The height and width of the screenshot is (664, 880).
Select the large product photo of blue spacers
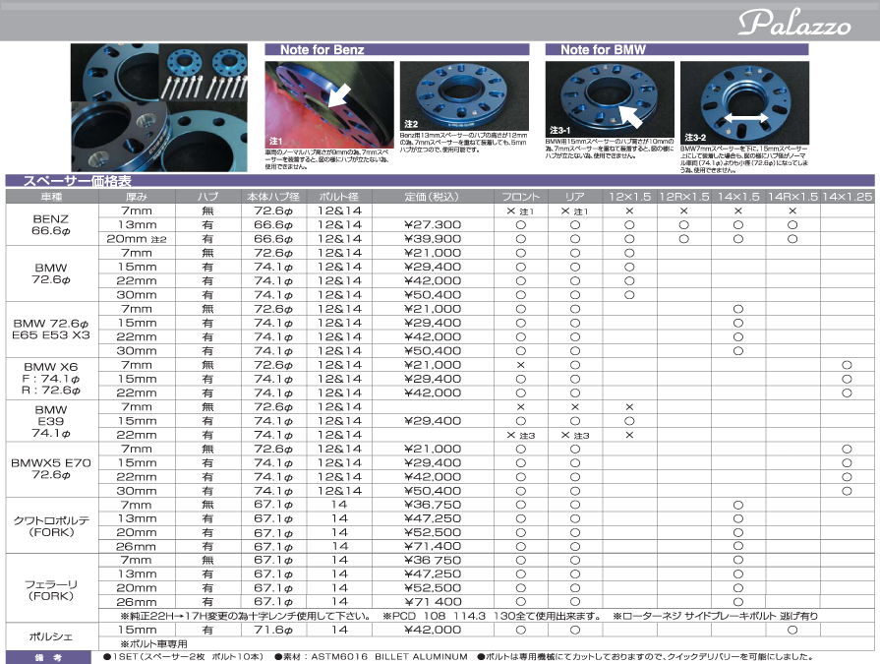pos(159,108)
